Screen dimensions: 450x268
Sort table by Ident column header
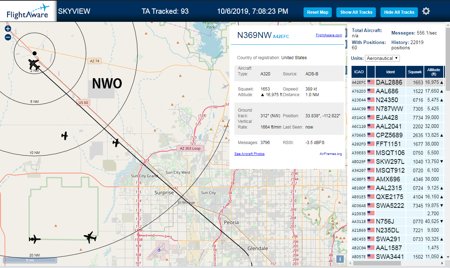pyautogui.click(x=390, y=72)
